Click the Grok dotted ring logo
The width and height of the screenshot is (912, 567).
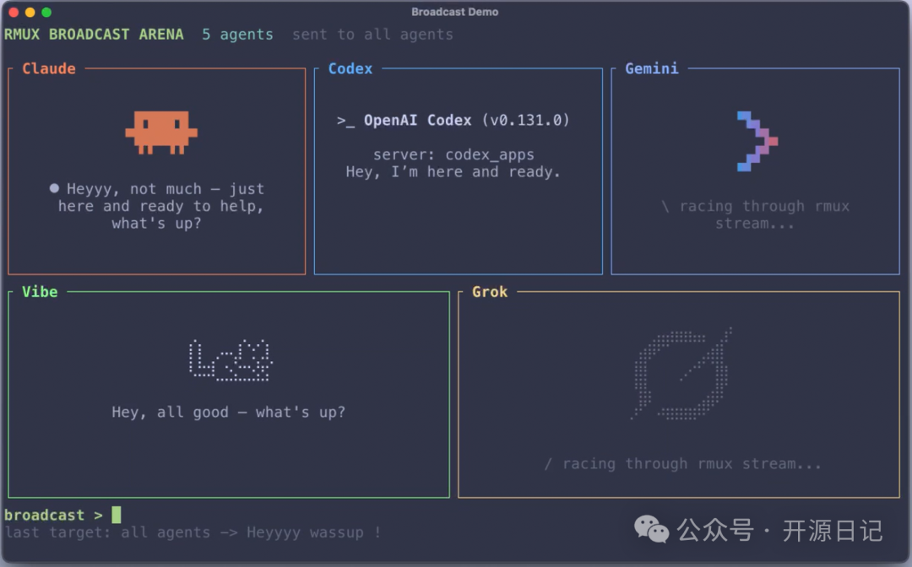click(x=681, y=374)
